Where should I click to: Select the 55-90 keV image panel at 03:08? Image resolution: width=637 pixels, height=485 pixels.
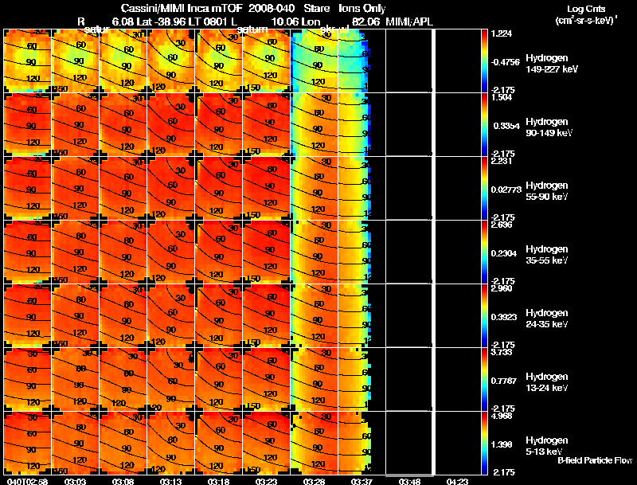tap(123, 189)
